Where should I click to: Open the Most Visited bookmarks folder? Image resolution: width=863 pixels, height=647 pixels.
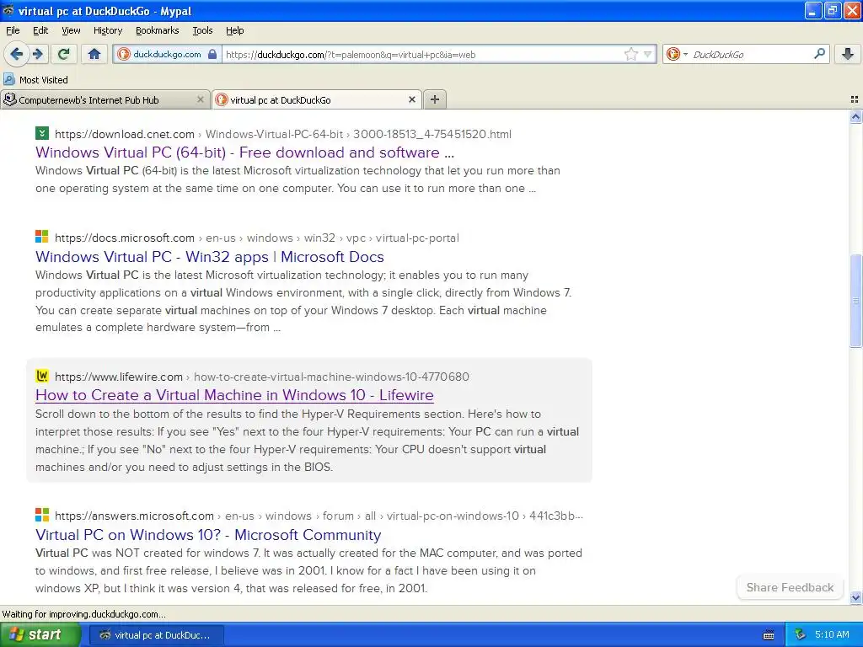click(x=35, y=80)
